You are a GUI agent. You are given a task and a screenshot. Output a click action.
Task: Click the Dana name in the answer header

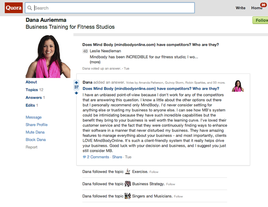tap(87, 82)
